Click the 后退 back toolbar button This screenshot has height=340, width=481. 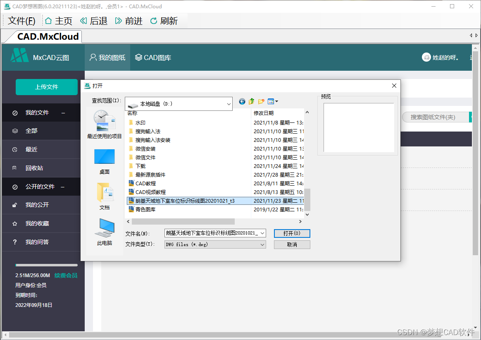coord(94,21)
